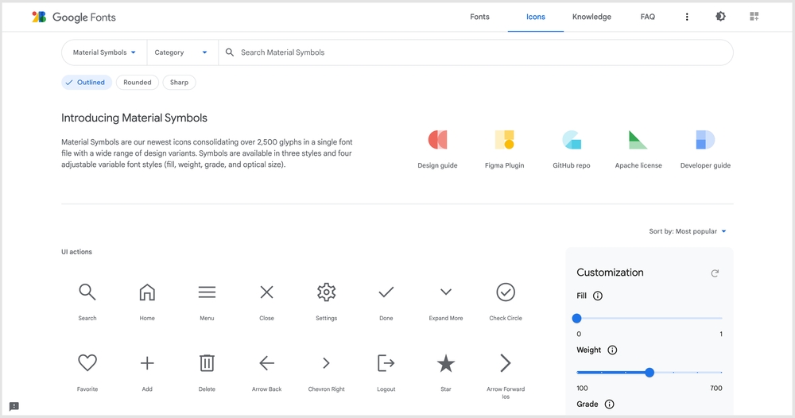Click the Google Fonts logo
The height and width of the screenshot is (418, 795).
pos(74,17)
